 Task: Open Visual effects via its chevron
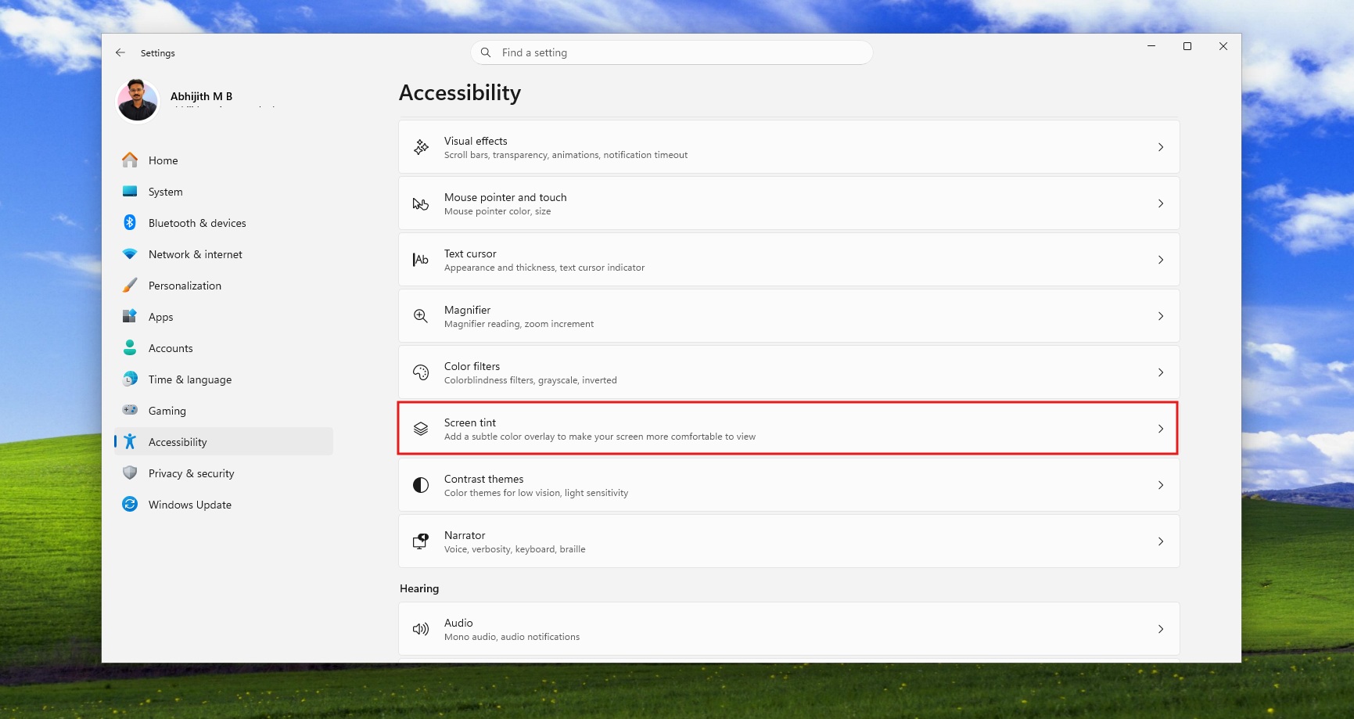click(x=1160, y=146)
